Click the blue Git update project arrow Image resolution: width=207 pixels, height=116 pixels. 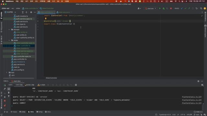(182, 8)
